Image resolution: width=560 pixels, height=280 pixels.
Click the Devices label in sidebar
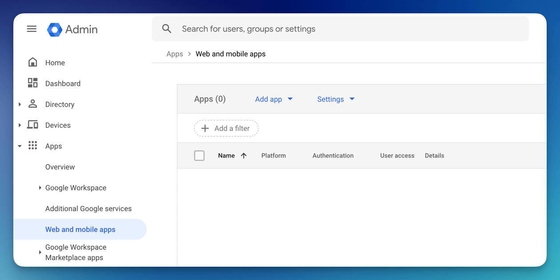tap(58, 125)
